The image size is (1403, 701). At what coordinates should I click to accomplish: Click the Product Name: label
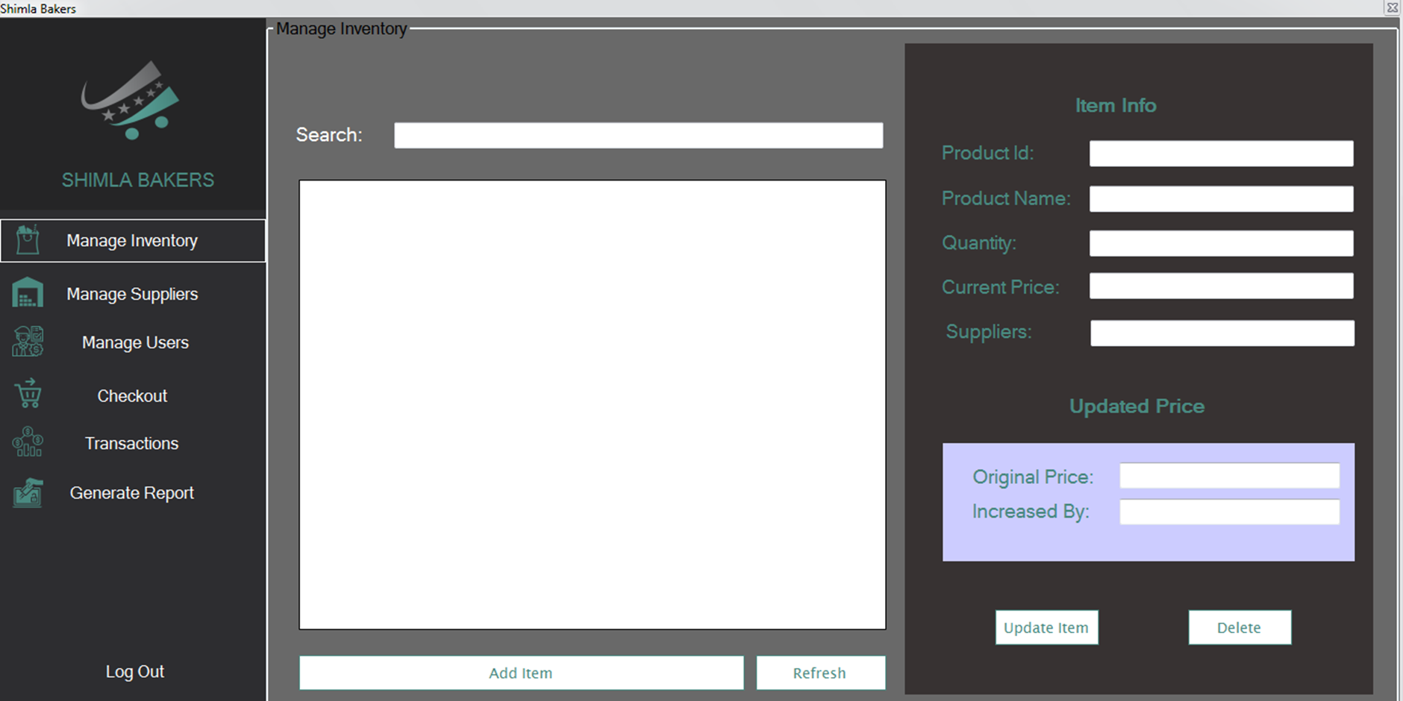1006,198
